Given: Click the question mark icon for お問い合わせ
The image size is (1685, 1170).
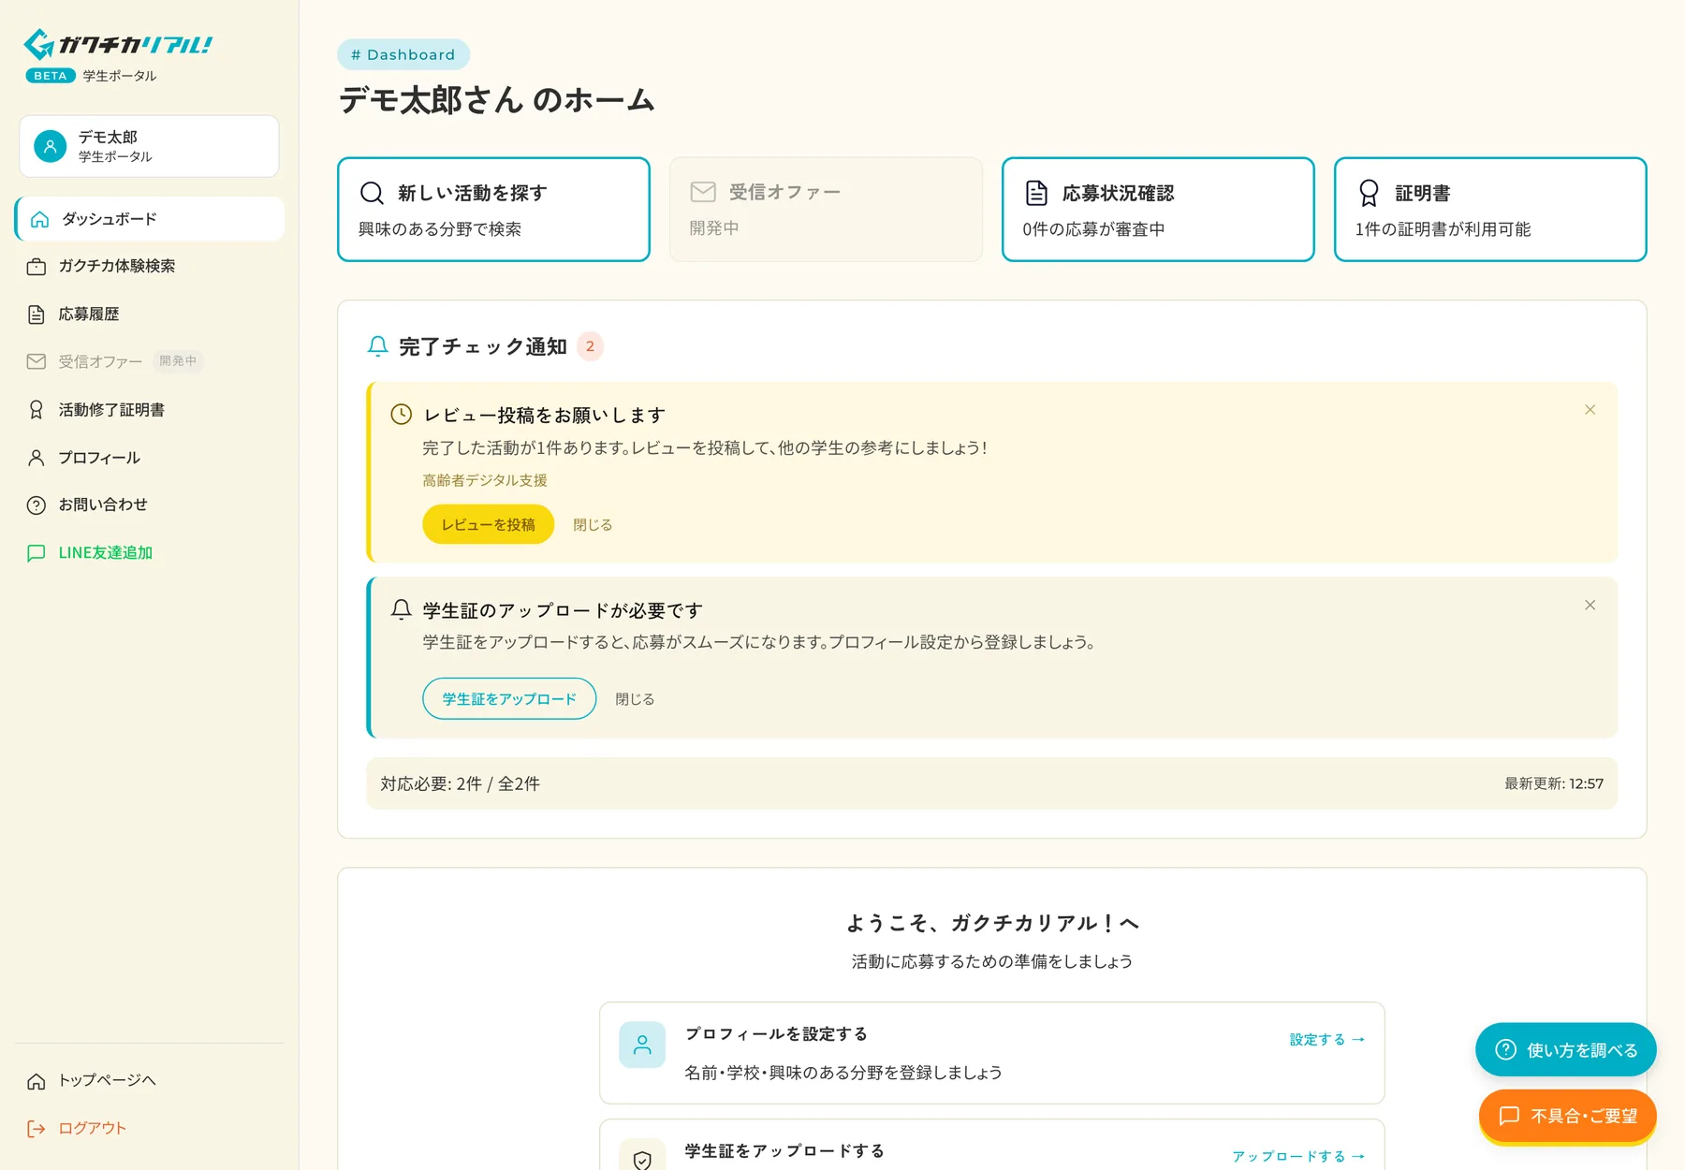Looking at the screenshot, I should (37, 505).
